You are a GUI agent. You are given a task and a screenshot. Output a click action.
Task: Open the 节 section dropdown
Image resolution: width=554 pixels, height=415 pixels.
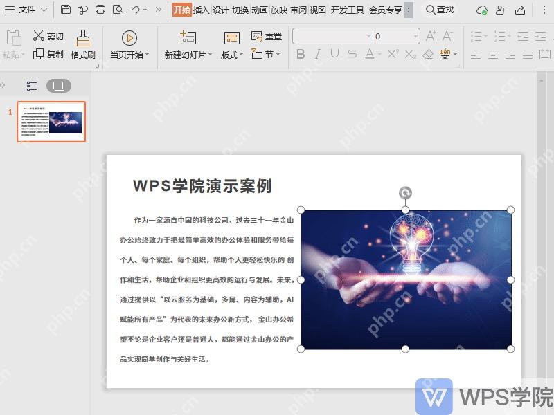[x=266, y=55]
